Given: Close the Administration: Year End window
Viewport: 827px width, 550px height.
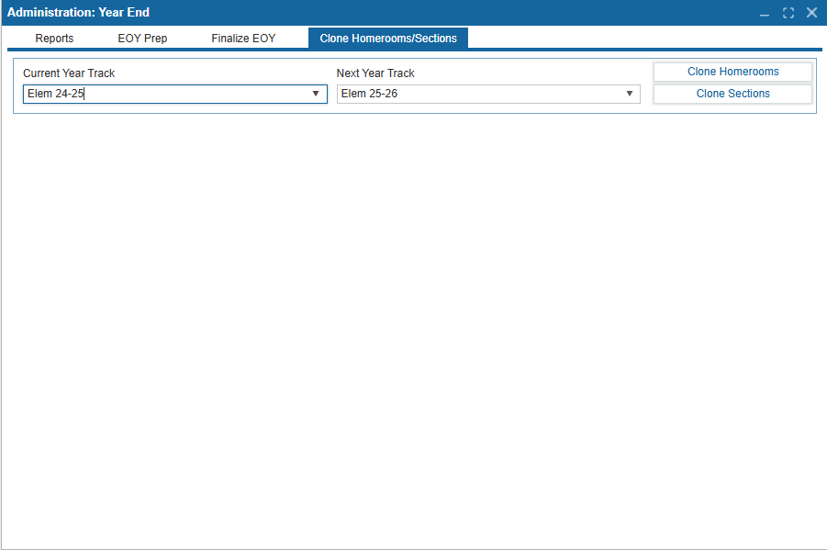Looking at the screenshot, I should click(811, 13).
